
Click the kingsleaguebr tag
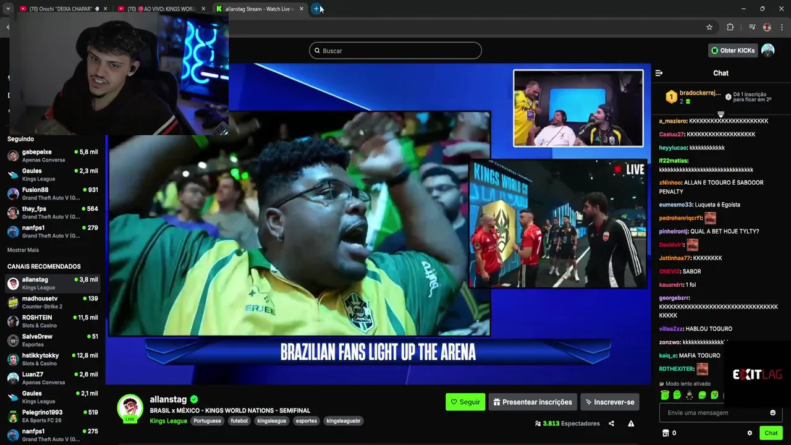(344, 421)
